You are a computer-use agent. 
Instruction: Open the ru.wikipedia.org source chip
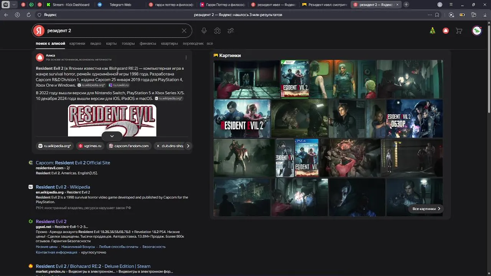[x=55, y=146]
